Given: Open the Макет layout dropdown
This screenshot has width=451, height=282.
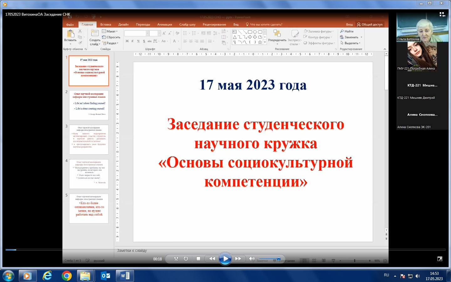Looking at the screenshot, I should pos(110,31).
